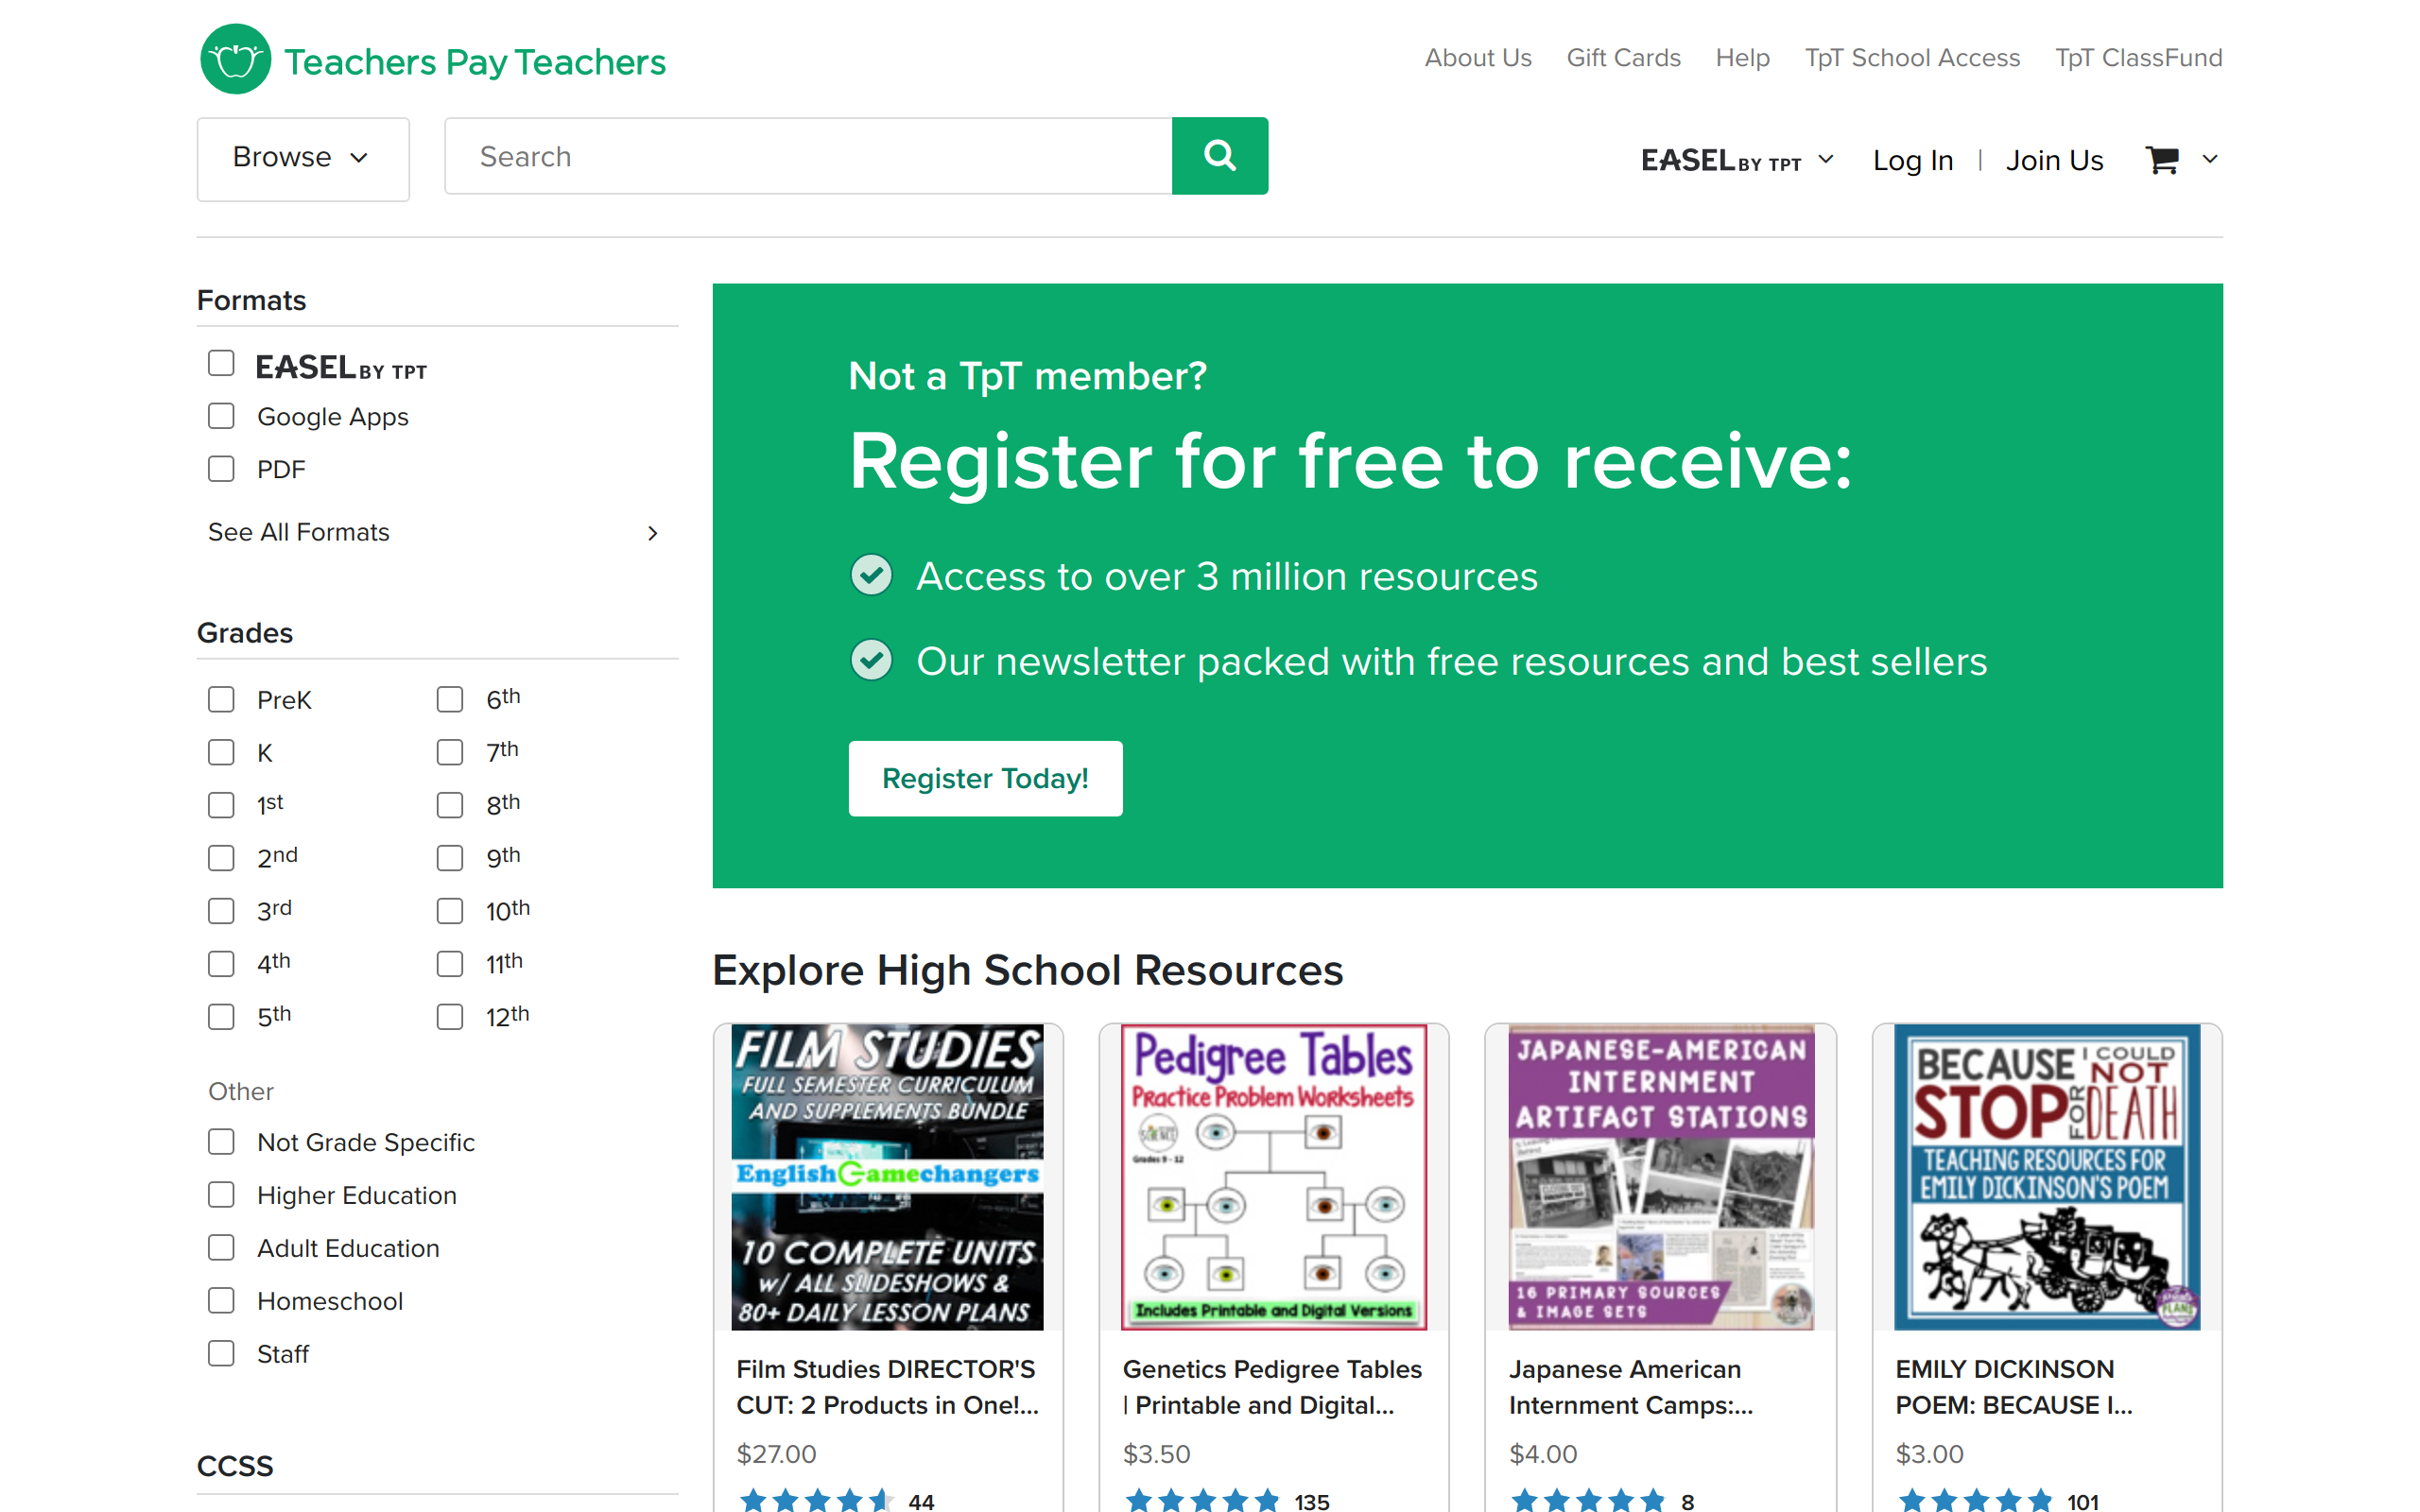Open the shopping cart icon

(x=2162, y=160)
